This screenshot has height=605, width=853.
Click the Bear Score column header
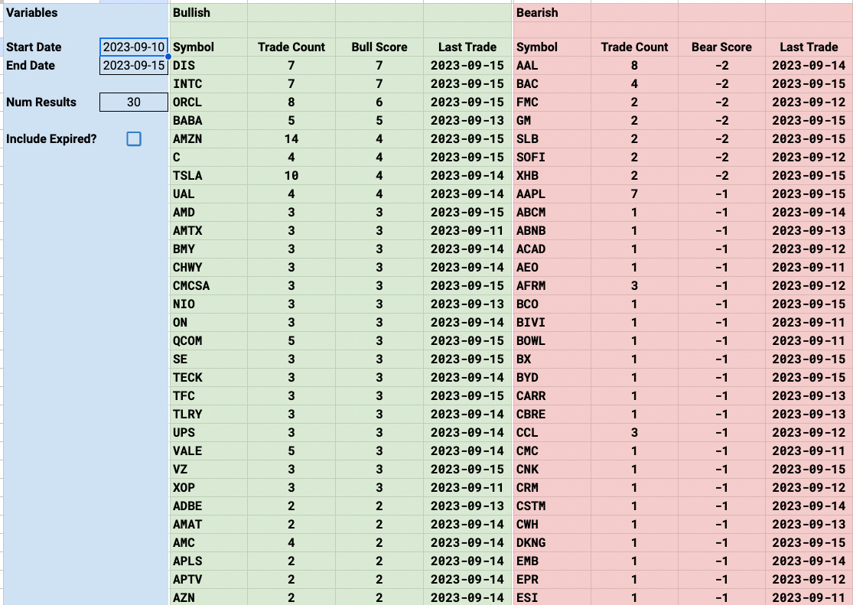[721, 47]
